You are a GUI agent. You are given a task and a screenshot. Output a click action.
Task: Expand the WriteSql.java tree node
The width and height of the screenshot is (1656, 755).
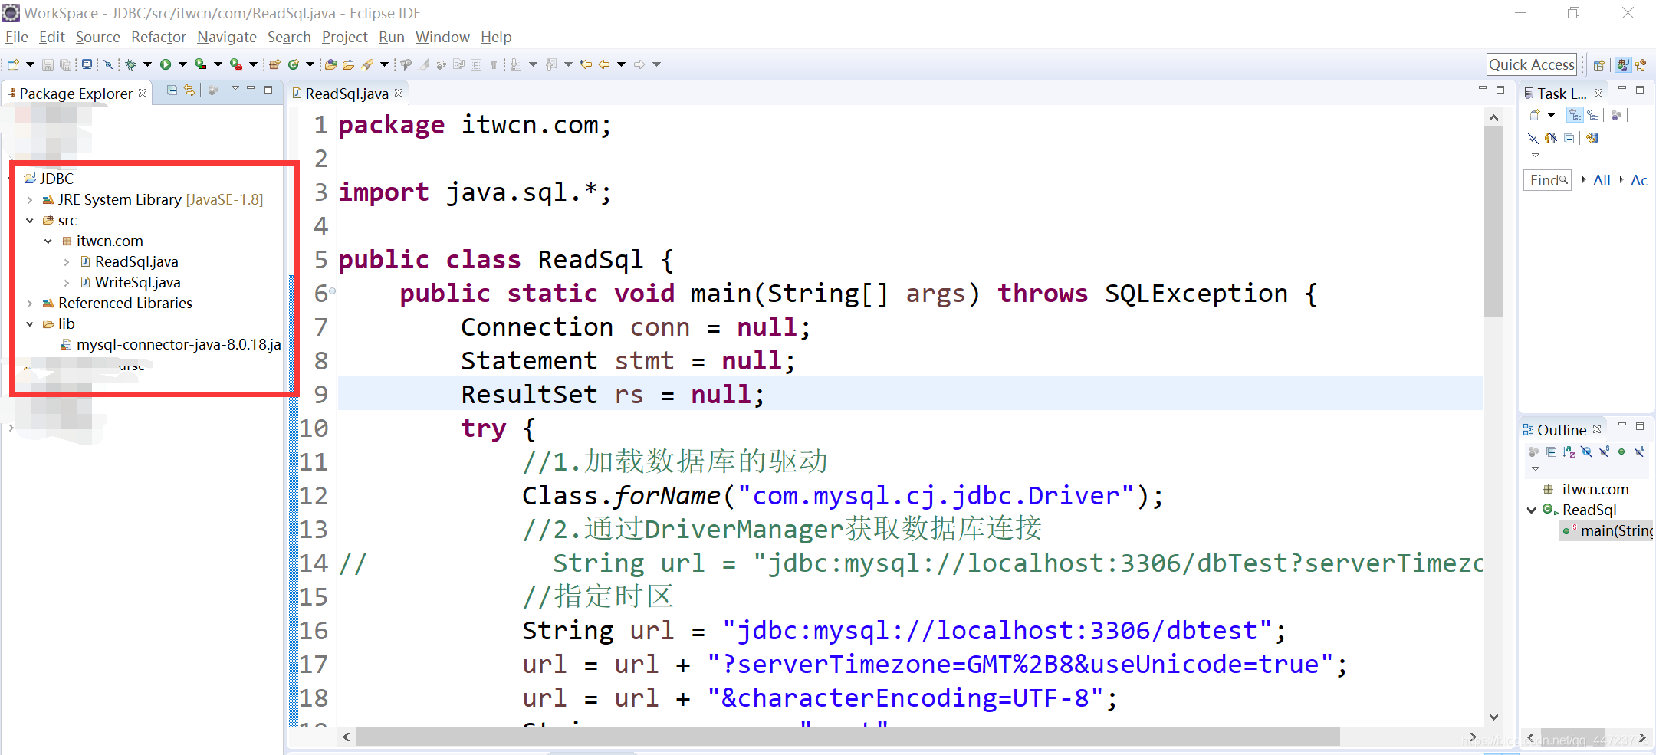[x=66, y=283]
